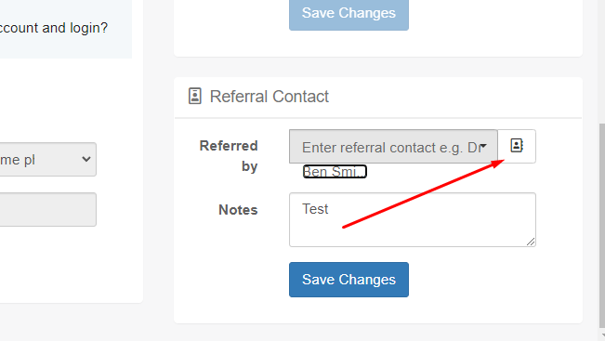Save Changes in Referral Contact section
The height and width of the screenshot is (341, 605).
coord(349,280)
